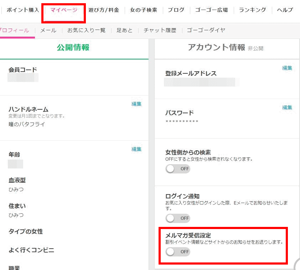Image resolution: width=300 pixels, height=270 pixels.
Task: Open the ブログ section
Action: click(176, 10)
